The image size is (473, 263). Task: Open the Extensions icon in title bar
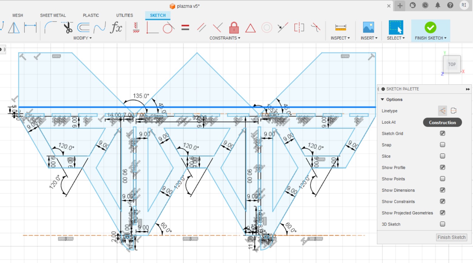413,5
